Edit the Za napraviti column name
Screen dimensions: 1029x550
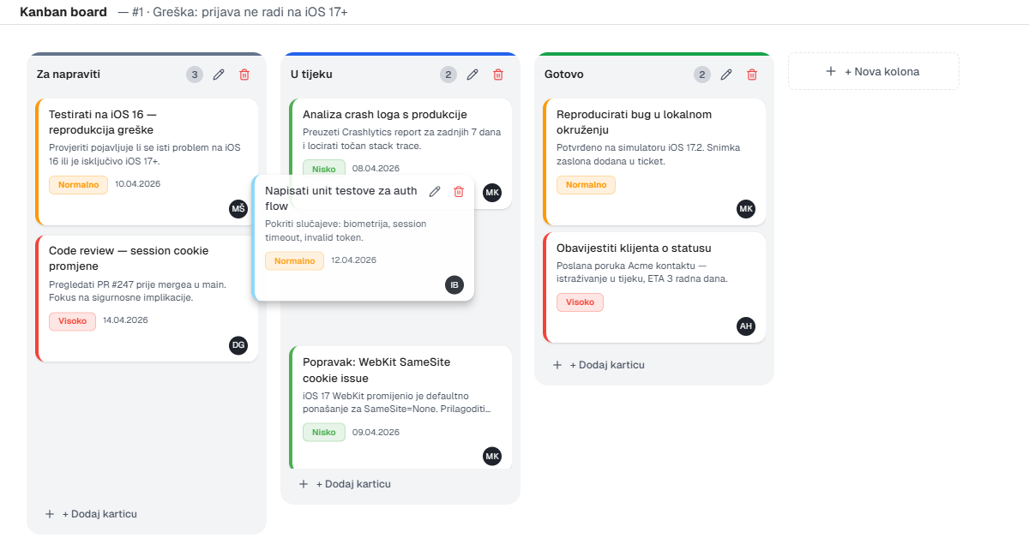[x=219, y=75]
